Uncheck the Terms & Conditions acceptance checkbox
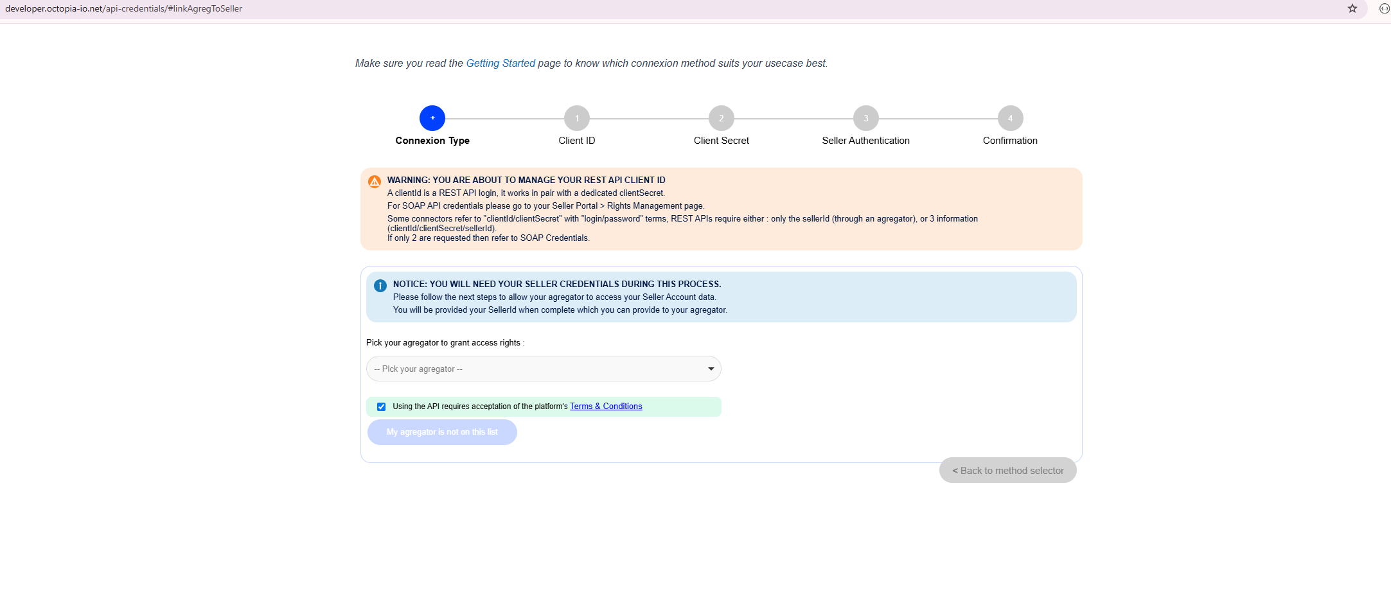Viewport: 1391px width, 603px height. [x=382, y=406]
